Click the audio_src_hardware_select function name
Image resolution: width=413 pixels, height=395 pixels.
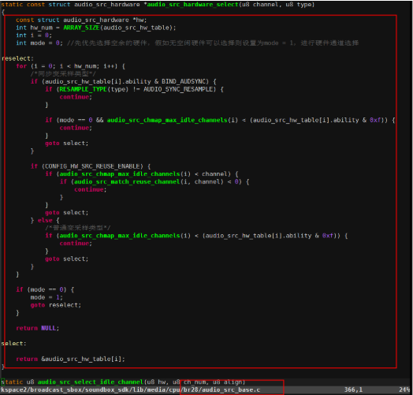tap(192, 5)
